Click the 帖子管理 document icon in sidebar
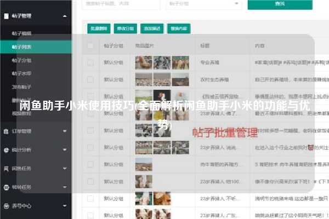Image resolution: width=329 pixels, height=219 pixels. click(x=6, y=16)
